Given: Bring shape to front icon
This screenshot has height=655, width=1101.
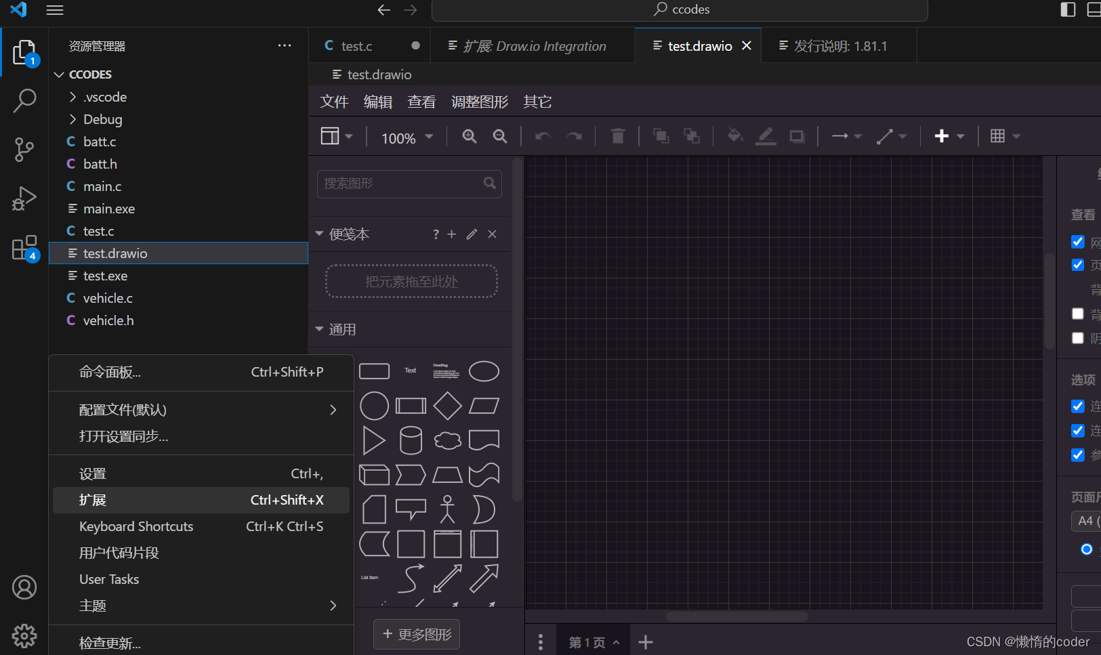Looking at the screenshot, I should pyautogui.click(x=661, y=136).
